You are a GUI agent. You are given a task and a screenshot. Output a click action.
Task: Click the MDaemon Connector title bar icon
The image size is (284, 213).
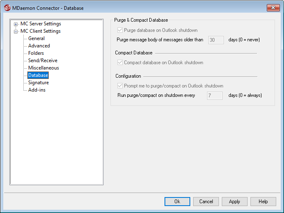click(x=7, y=8)
